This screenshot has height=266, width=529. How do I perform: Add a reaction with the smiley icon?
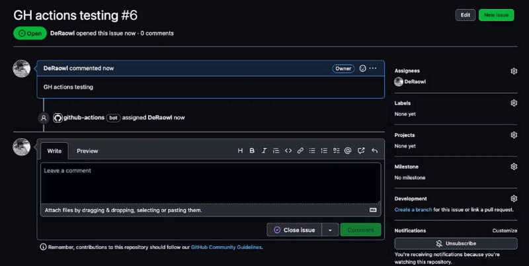(362, 68)
